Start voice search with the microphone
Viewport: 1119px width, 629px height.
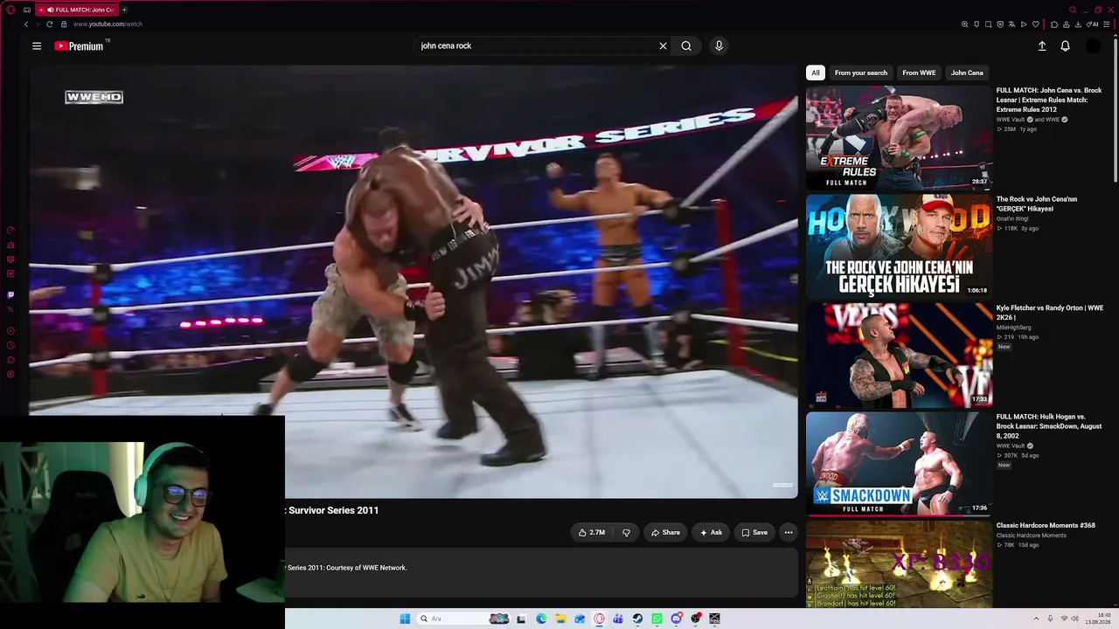[x=719, y=45]
